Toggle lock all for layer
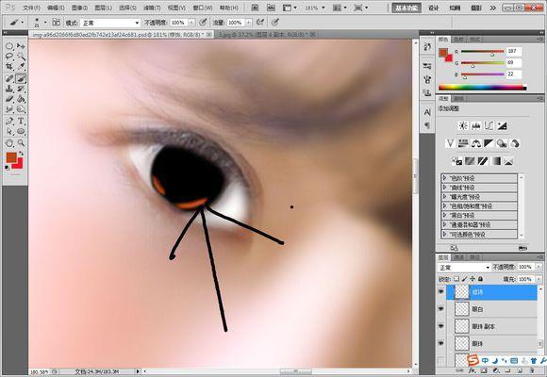This screenshot has height=377, width=547. (480, 279)
